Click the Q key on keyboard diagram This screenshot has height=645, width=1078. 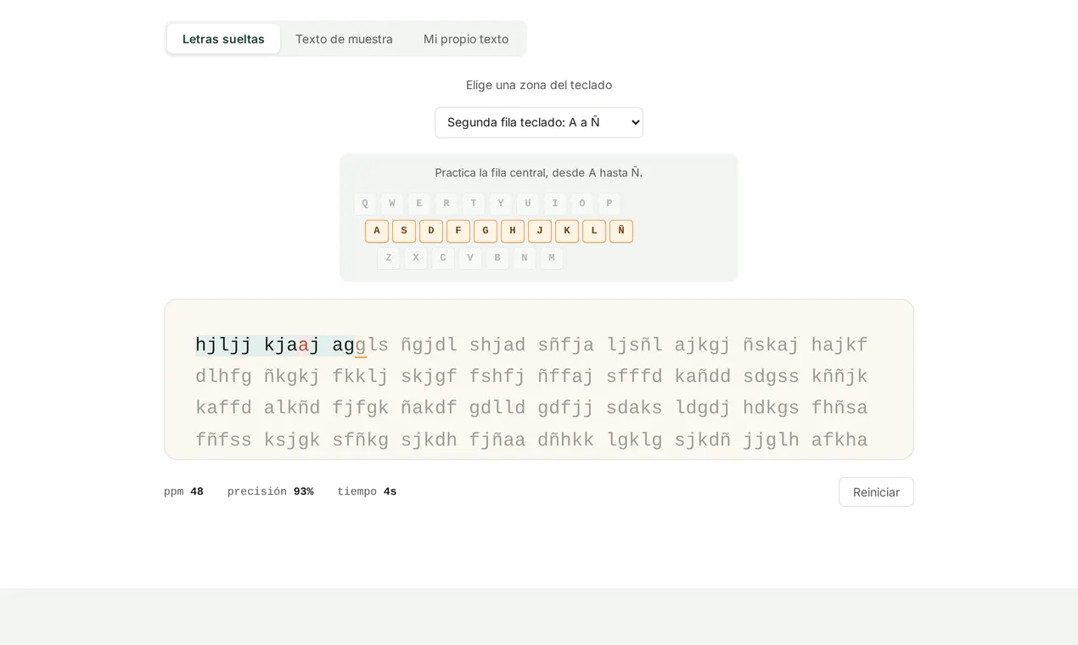[x=365, y=204]
